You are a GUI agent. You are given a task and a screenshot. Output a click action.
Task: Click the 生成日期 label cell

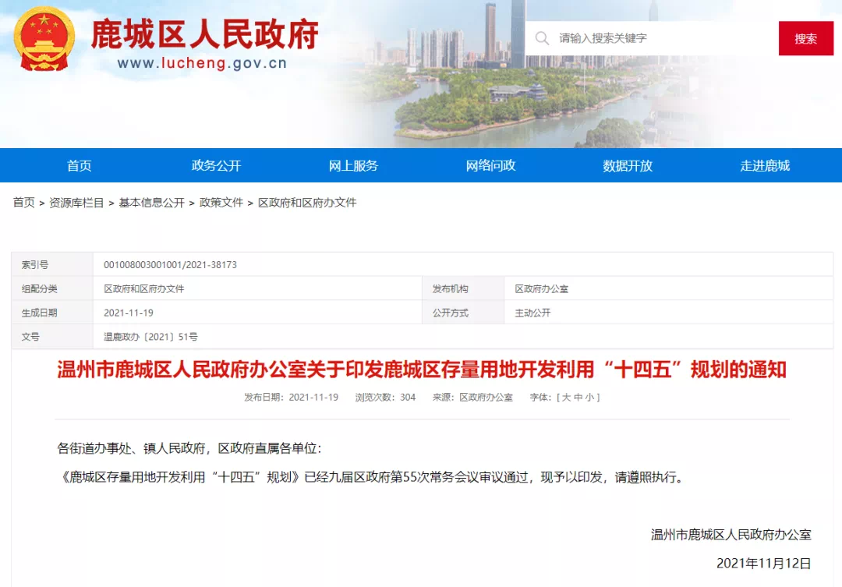(52, 313)
